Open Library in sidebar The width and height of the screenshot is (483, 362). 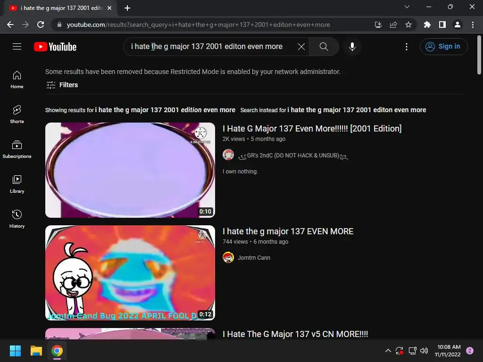[x=17, y=184]
